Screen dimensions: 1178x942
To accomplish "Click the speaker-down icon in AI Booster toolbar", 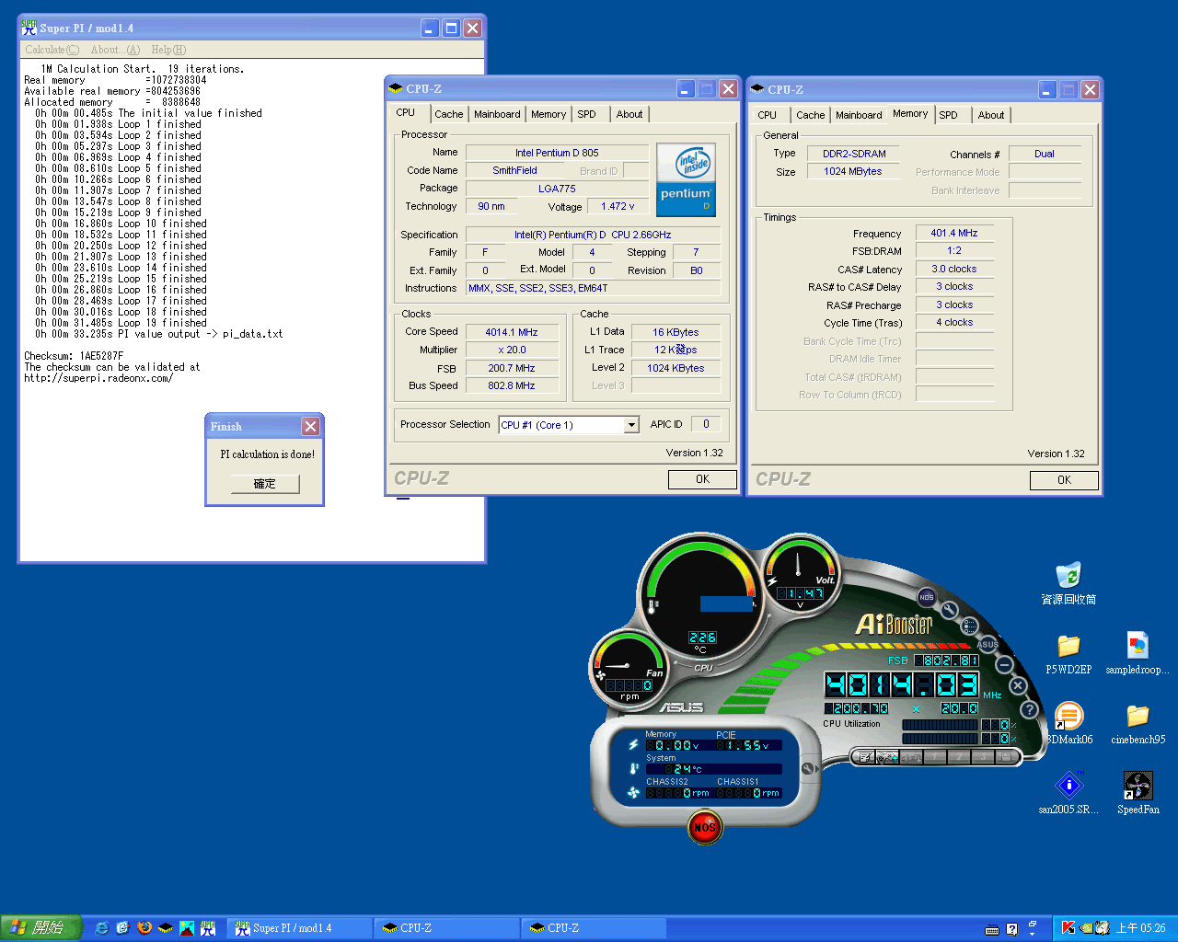I will coord(911,757).
